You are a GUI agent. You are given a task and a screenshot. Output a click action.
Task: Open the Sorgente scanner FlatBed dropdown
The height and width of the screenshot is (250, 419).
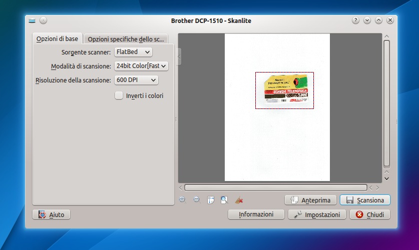pos(133,52)
